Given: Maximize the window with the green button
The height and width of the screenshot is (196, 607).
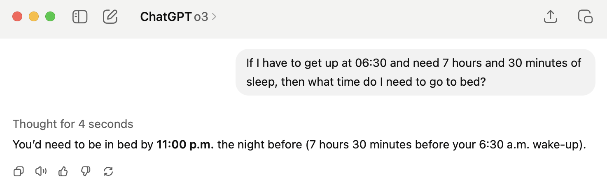Looking at the screenshot, I should 50,17.
